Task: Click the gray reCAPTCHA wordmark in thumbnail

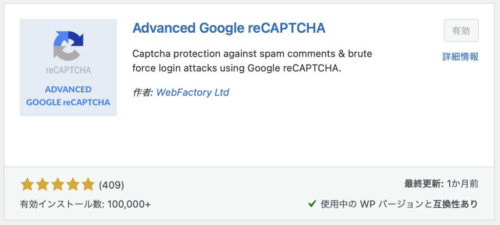Action: (x=68, y=70)
